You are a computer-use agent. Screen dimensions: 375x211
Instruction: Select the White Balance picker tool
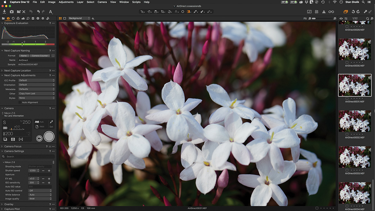click(196, 12)
